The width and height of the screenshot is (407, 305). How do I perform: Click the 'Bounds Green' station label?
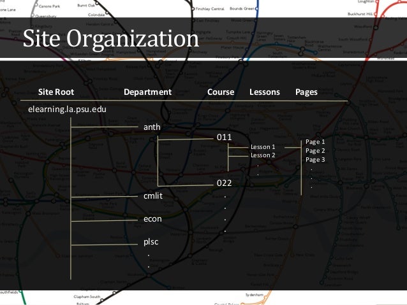[242, 8]
